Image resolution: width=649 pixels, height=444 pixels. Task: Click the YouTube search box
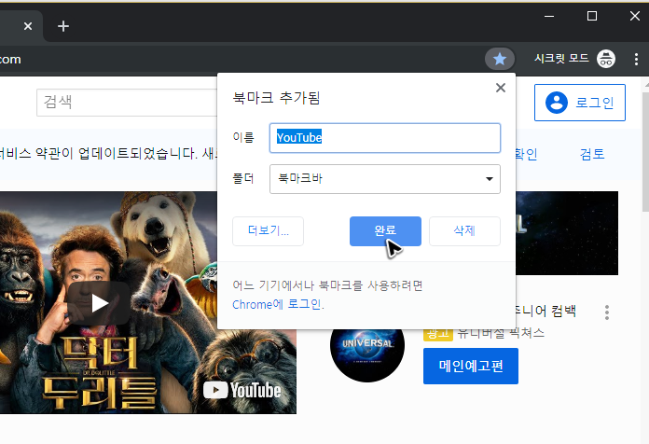(x=127, y=103)
